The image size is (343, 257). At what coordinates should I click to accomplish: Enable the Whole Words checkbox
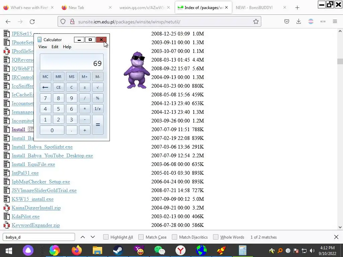[216, 237]
